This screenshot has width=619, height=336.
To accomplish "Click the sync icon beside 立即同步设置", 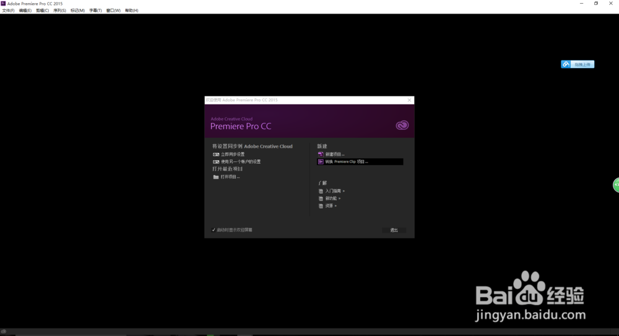I will pos(216,154).
